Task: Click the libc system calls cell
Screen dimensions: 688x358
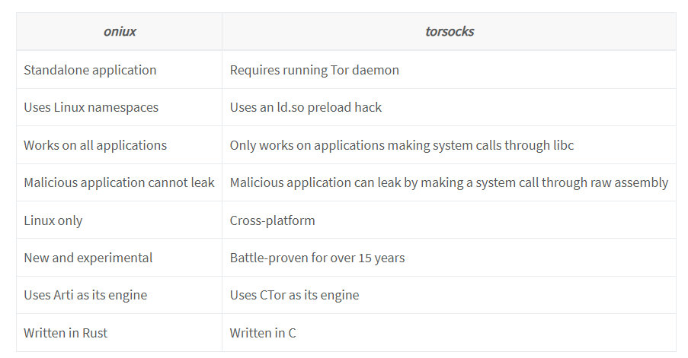Action: tap(402, 145)
